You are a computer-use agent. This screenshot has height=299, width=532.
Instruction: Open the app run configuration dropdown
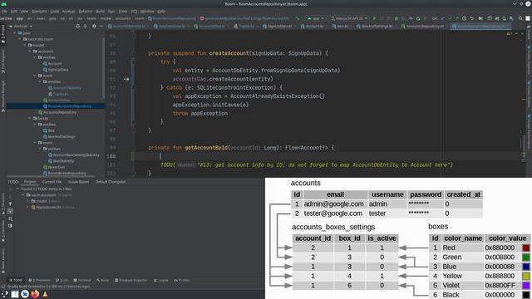(316, 18)
